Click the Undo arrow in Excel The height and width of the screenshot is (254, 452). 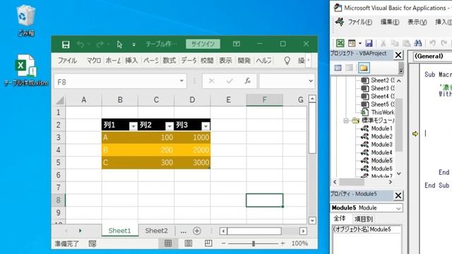pyautogui.click(x=81, y=44)
